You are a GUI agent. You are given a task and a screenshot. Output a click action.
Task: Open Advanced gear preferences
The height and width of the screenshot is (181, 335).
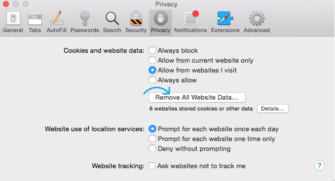pyautogui.click(x=257, y=22)
